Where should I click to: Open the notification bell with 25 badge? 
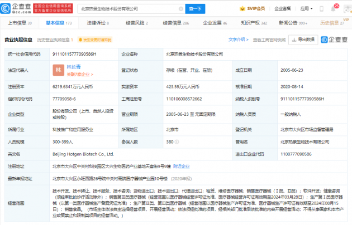[x=333, y=9]
